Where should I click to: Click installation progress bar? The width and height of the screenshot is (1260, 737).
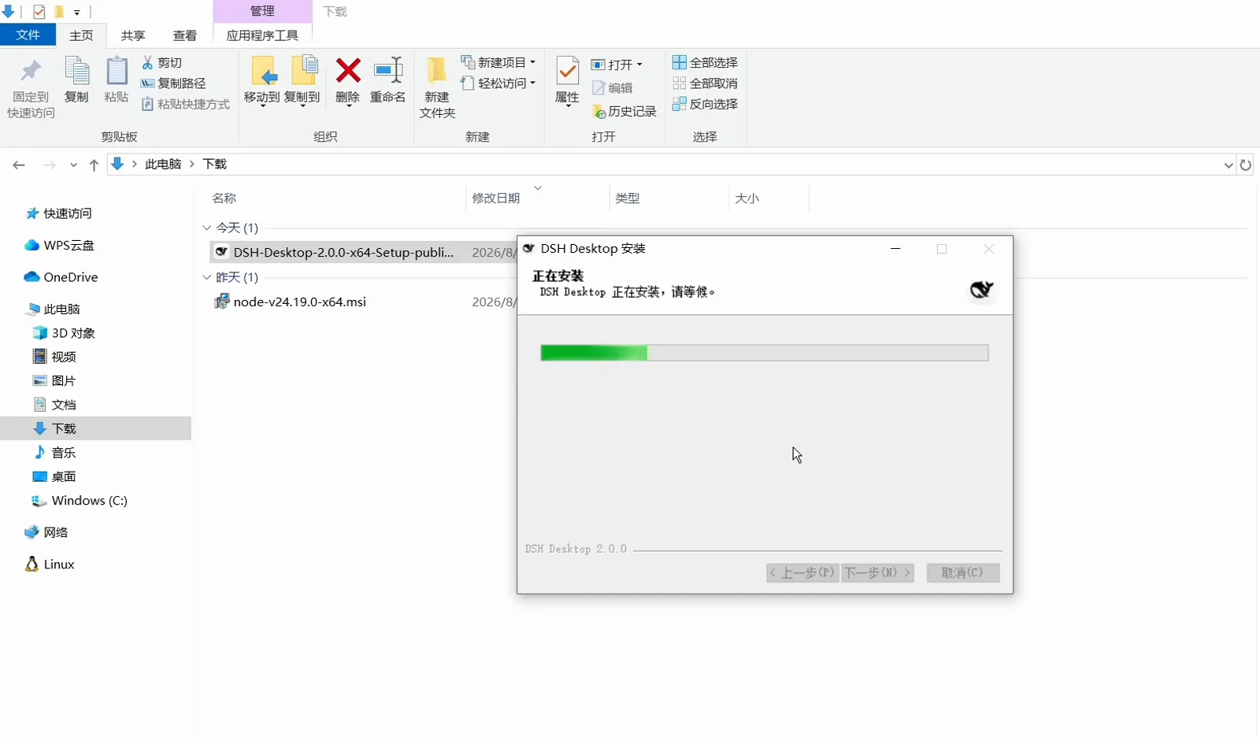tap(764, 353)
